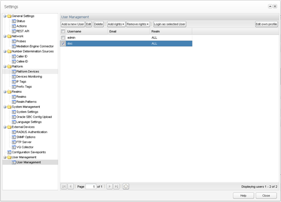The height and width of the screenshot is (202, 281).
Task: Open the Realms leaf item
Action: point(21,97)
